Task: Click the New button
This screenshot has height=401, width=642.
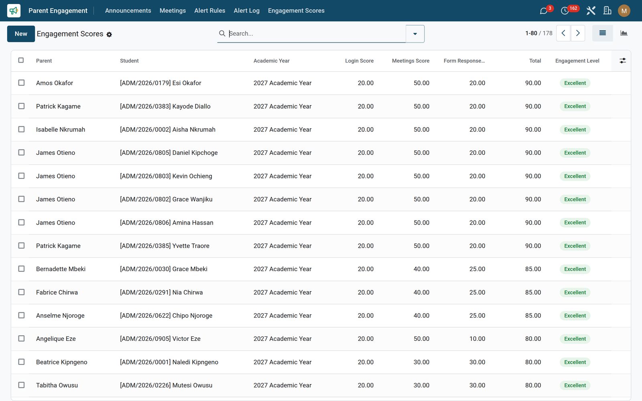Action: [x=21, y=34]
